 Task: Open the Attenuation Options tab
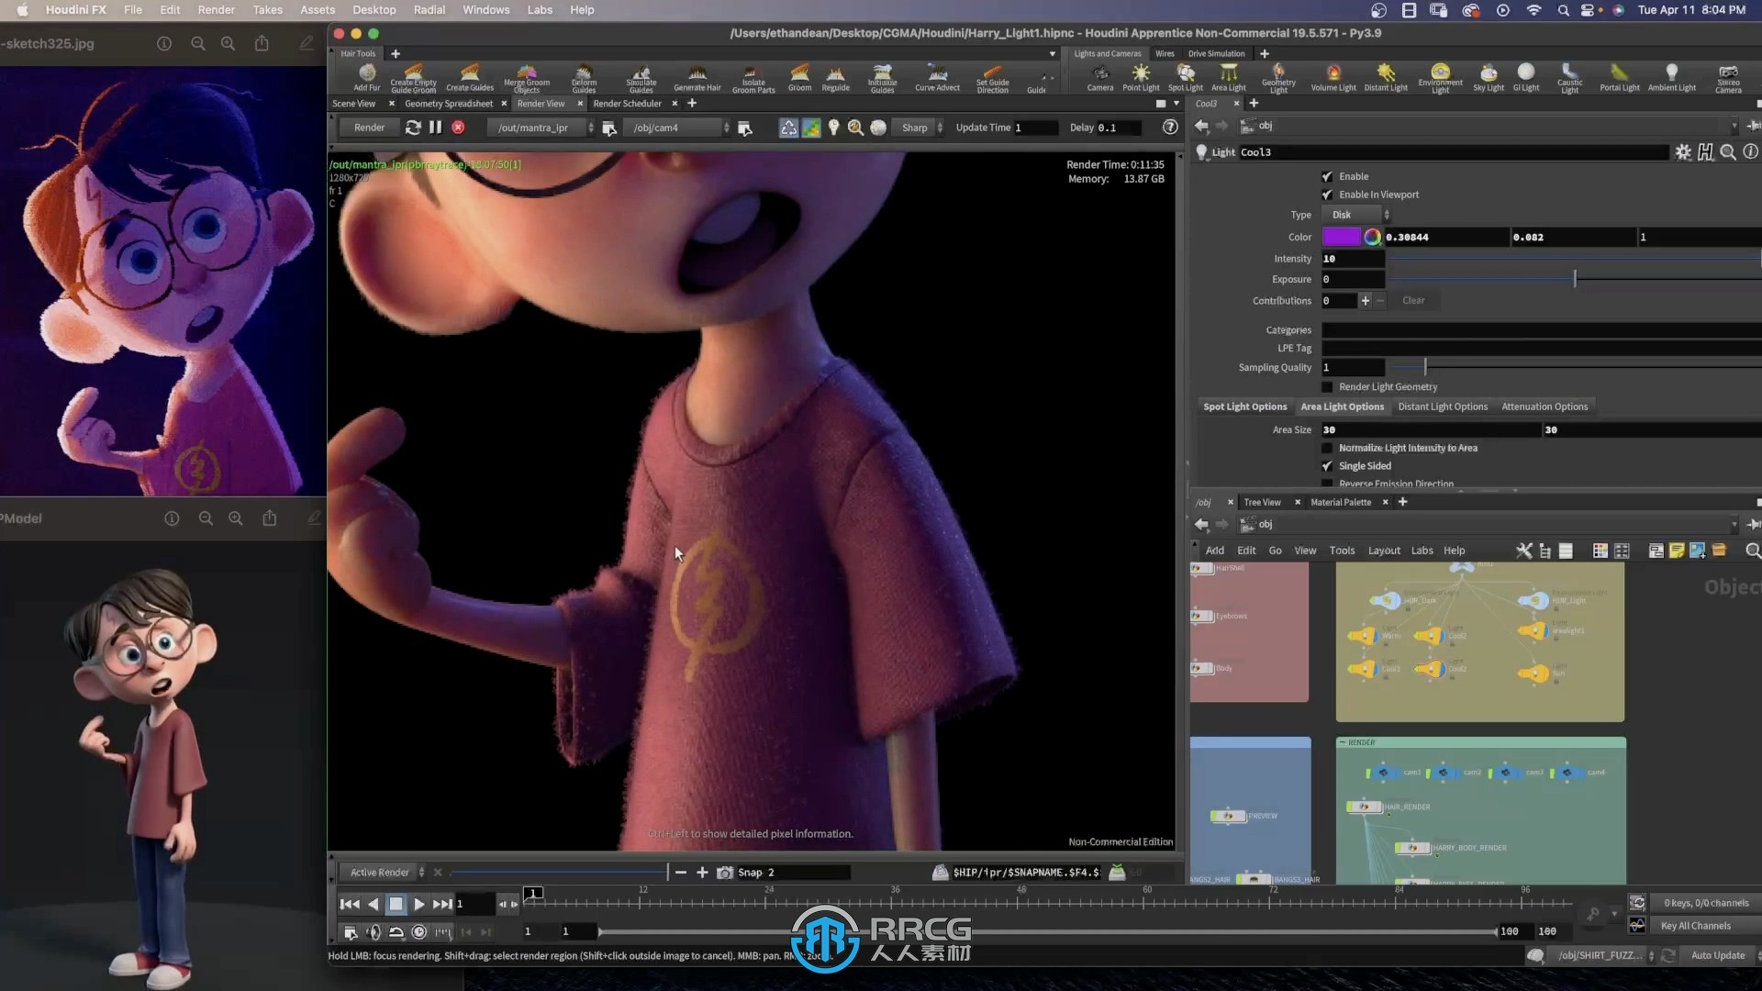[1545, 406]
